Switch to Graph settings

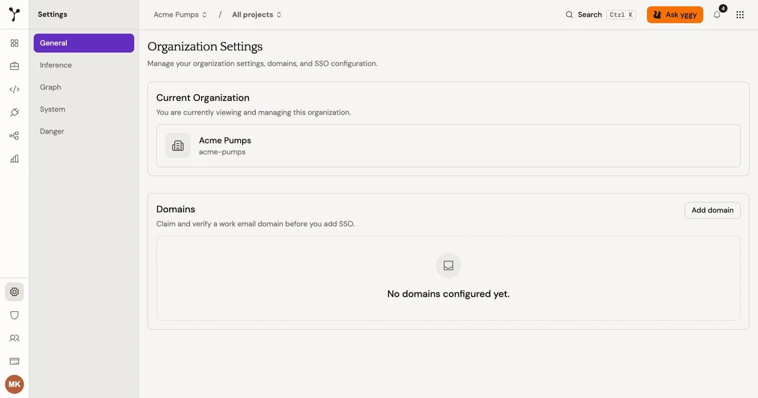(x=84, y=87)
